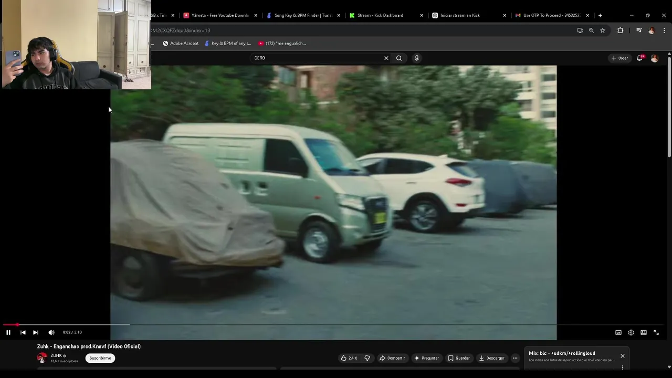Switch to the Song Key & BPM Finder tab
This screenshot has height=378, width=672.
click(x=299, y=15)
